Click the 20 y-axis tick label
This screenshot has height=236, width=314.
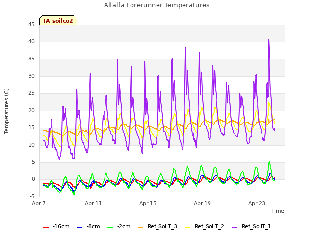(x=31, y=110)
